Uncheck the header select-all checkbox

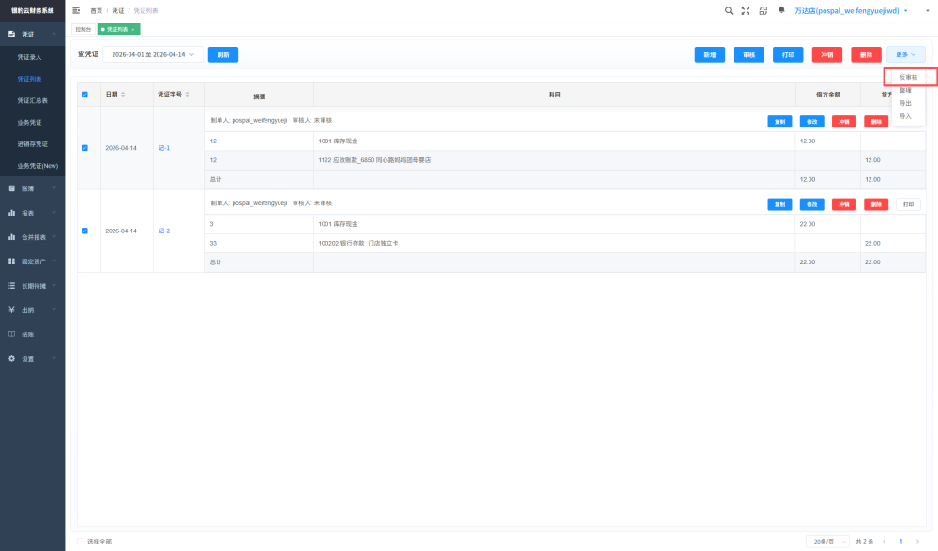pos(84,95)
